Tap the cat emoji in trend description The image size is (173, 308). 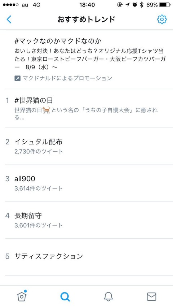(46, 110)
